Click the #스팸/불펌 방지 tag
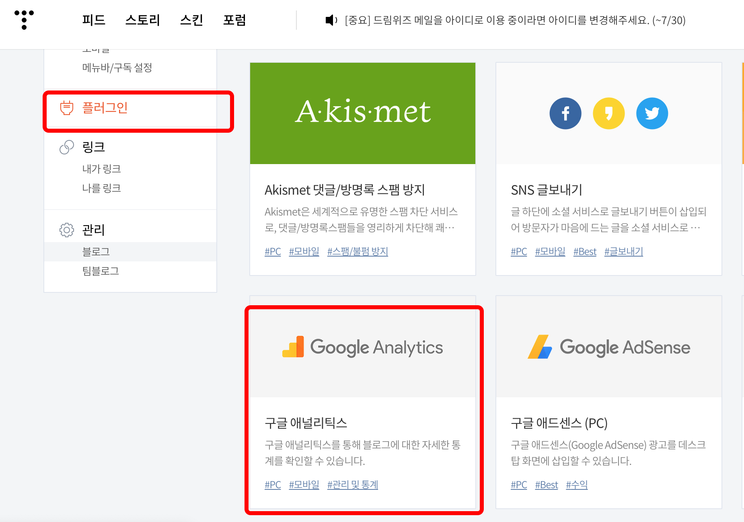Image resolution: width=744 pixels, height=522 pixels. (358, 252)
